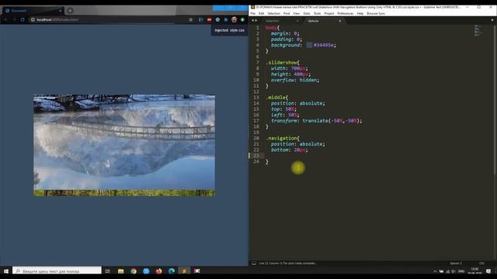The width and height of the screenshot is (497, 279).
Task: Open Firefox from the taskbar
Action: pos(158,271)
